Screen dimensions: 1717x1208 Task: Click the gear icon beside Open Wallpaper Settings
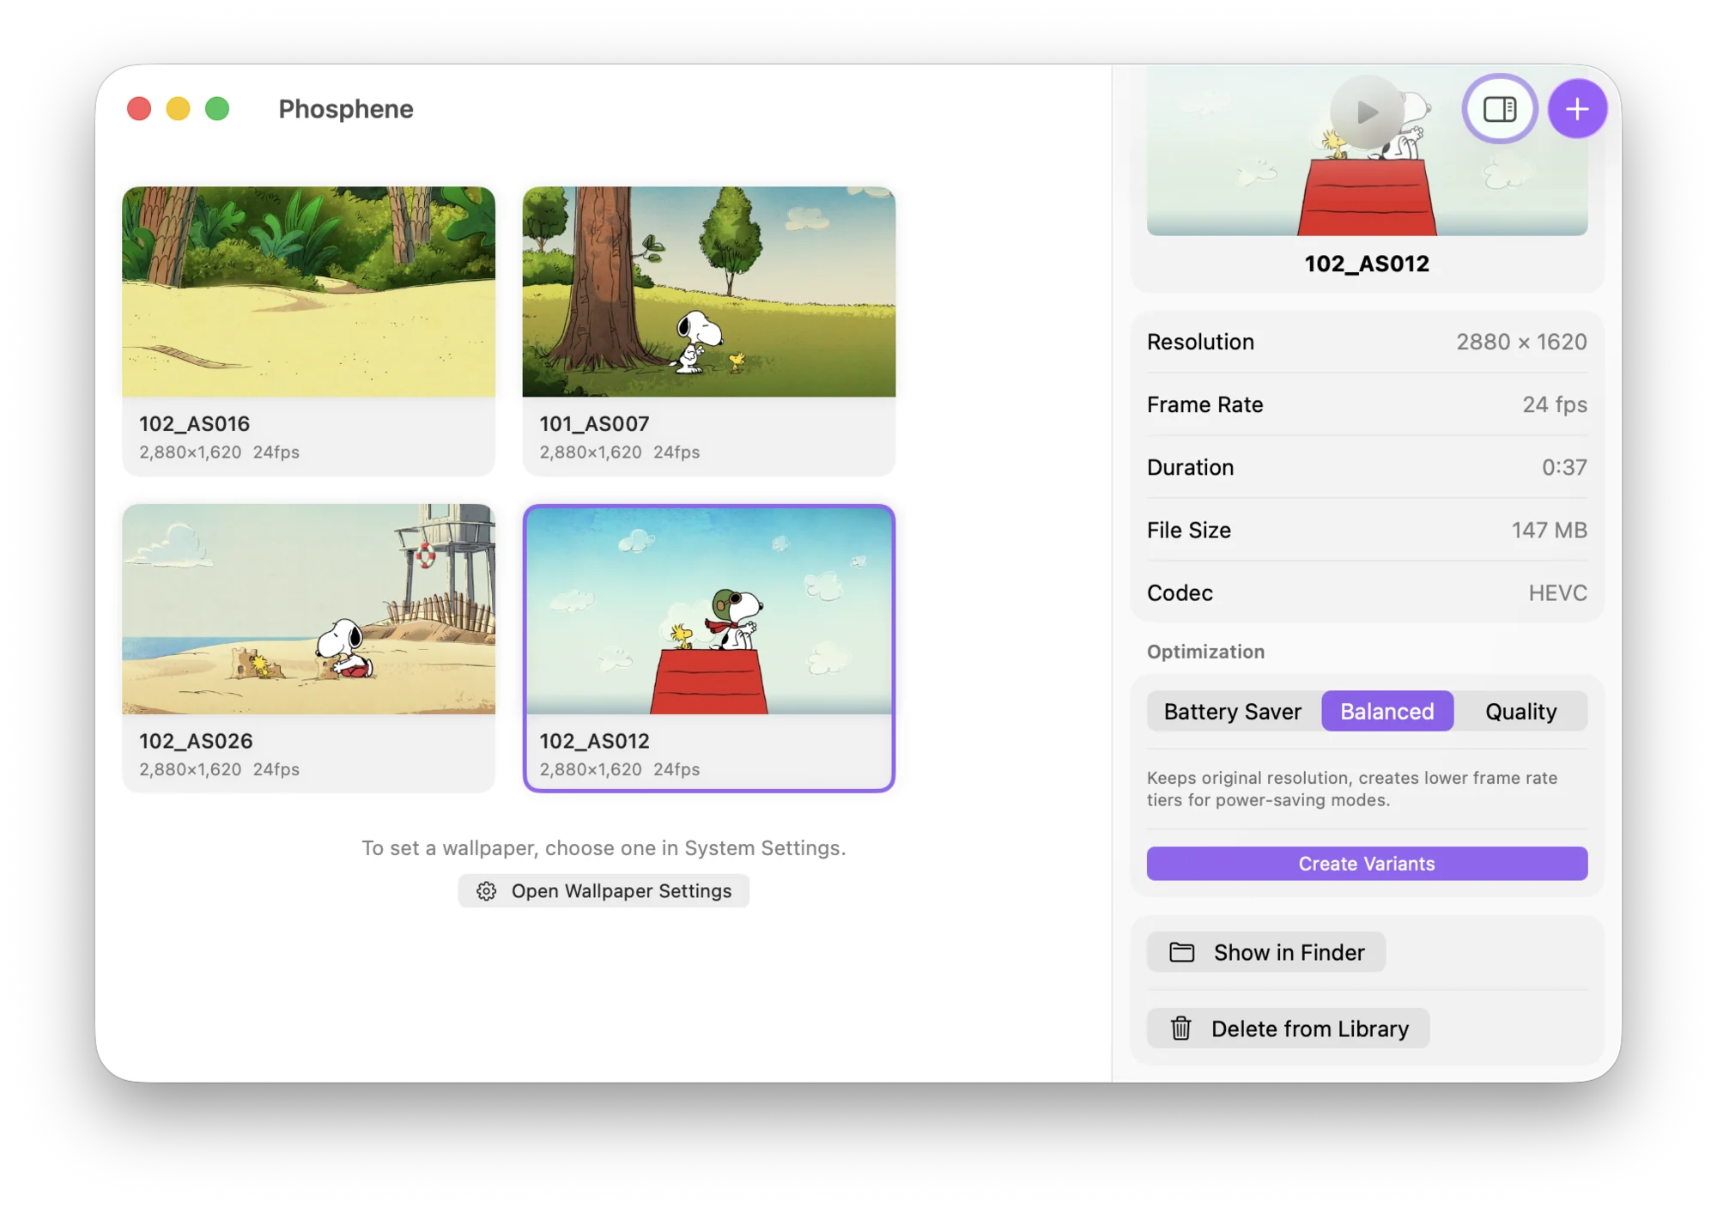487,891
